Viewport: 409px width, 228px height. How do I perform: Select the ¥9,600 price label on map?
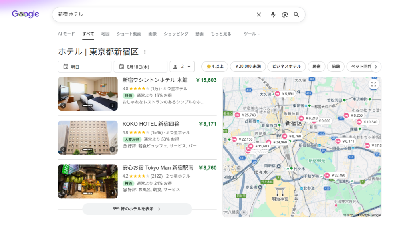pyautogui.click(x=324, y=121)
